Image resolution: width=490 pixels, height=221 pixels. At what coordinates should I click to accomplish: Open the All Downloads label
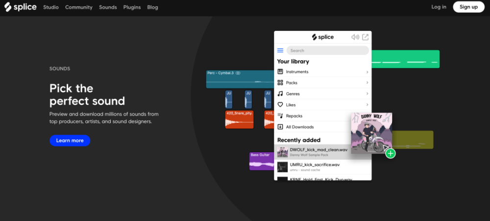(300, 127)
